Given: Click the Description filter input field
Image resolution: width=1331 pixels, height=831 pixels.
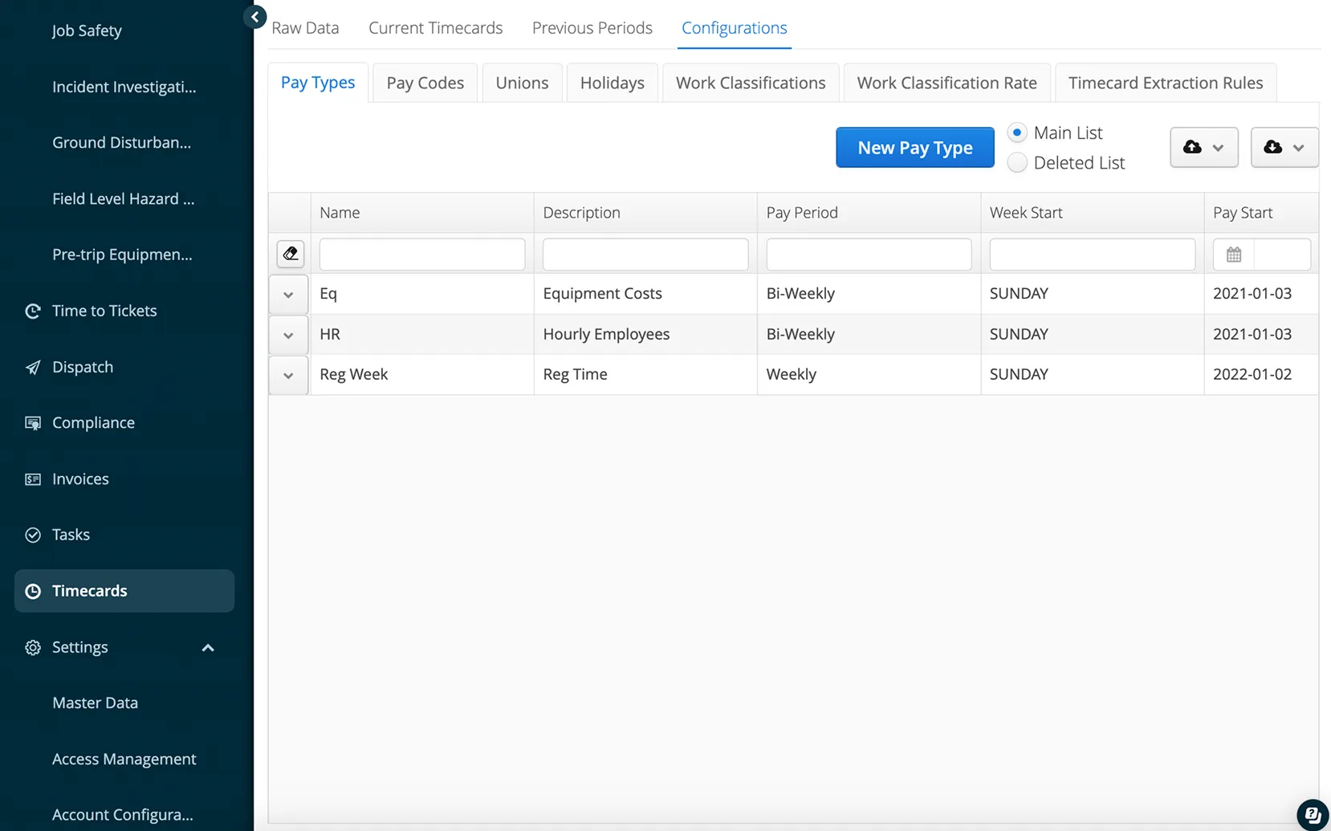Looking at the screenshot, I should coord(645,254).
